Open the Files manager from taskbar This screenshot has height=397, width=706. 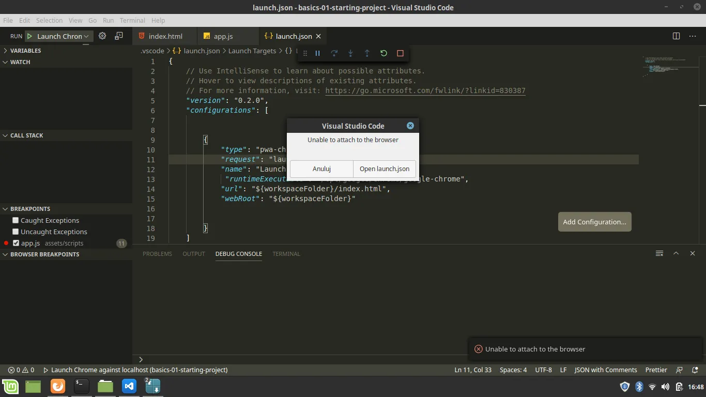point(105,386)
